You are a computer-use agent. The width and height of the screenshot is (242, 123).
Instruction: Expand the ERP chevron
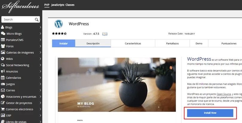pos(40,116)
